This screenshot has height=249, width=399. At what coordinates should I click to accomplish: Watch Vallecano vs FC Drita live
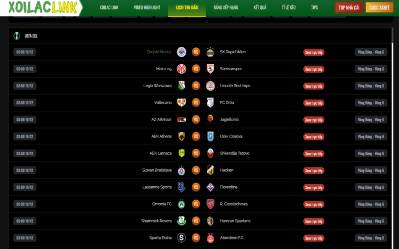(314, 103)
